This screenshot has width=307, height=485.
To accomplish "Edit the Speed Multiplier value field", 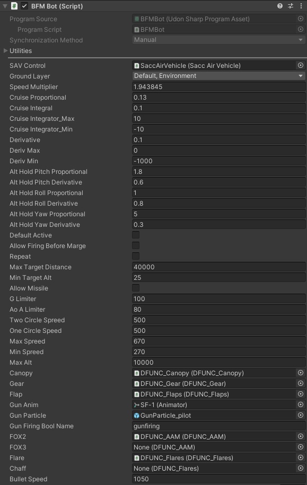I will click(219, 86).
